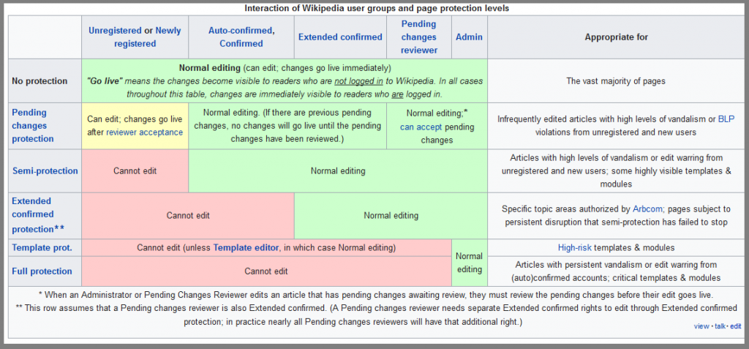The height and width of the screenshot is (349, 749).
Task: Click the Admin column header link
Action: pos(468,37)
